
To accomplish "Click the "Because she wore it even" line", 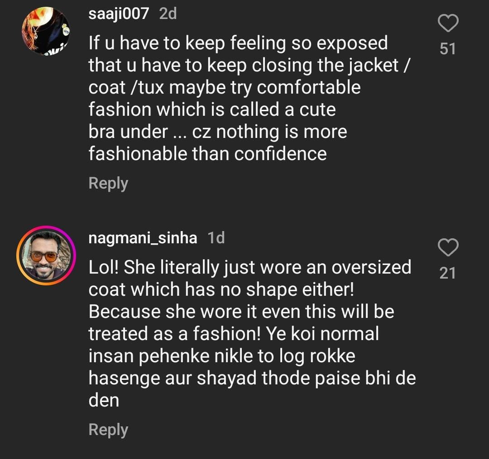I will (x=241, y=312).
